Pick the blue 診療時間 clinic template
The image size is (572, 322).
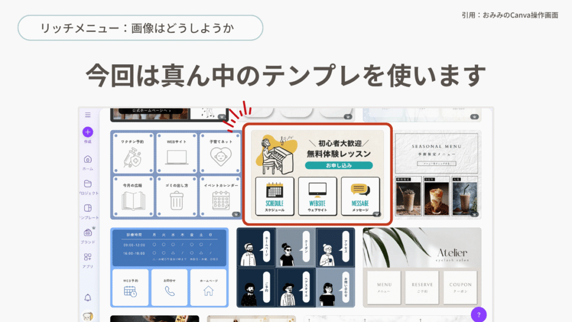coord(169,267)
